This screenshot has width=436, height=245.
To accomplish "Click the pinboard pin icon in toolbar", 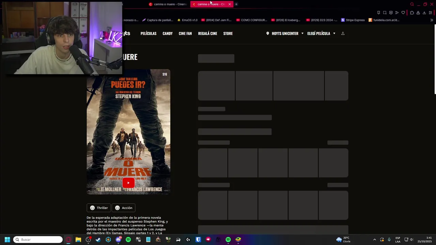I will [x=378, y=13].
